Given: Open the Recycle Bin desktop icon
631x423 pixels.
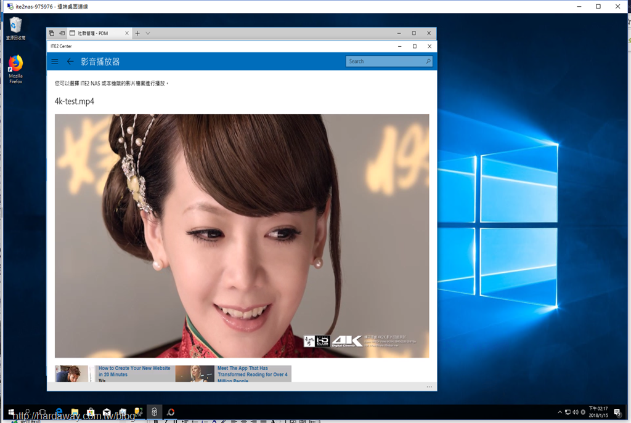Looking at the screenshot, I should [x=15, y=28].
